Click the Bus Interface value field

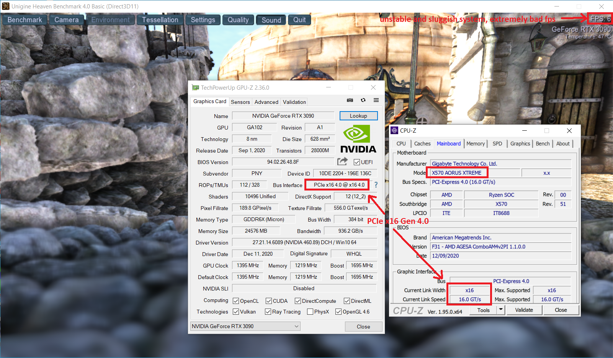(337, 185)
